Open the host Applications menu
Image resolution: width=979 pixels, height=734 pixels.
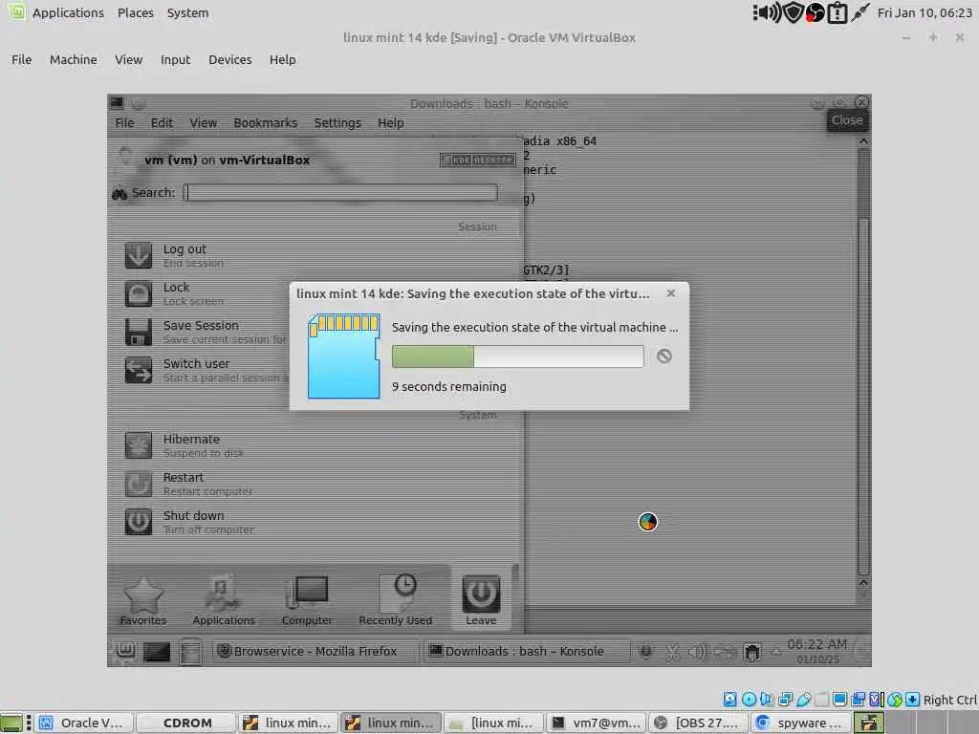click(68, 12)
